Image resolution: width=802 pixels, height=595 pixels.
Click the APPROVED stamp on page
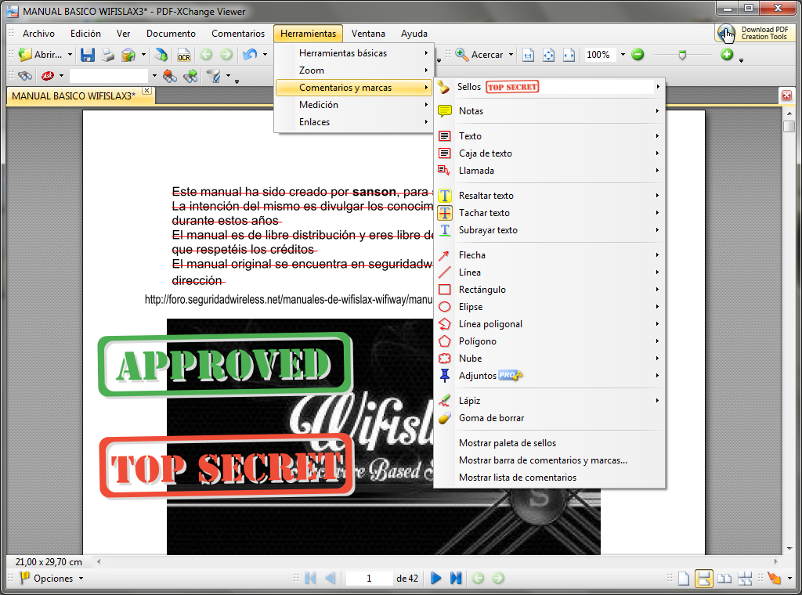point(225,365)
